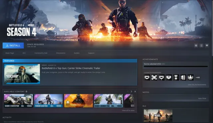Select the crossed-bones locked achievement icon
Screen dimensions: 213x123
[x=154, y=77]
